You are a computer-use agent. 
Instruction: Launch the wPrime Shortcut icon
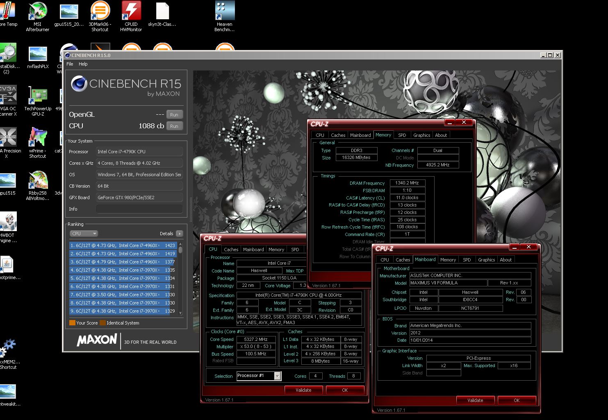pos(38,143)
